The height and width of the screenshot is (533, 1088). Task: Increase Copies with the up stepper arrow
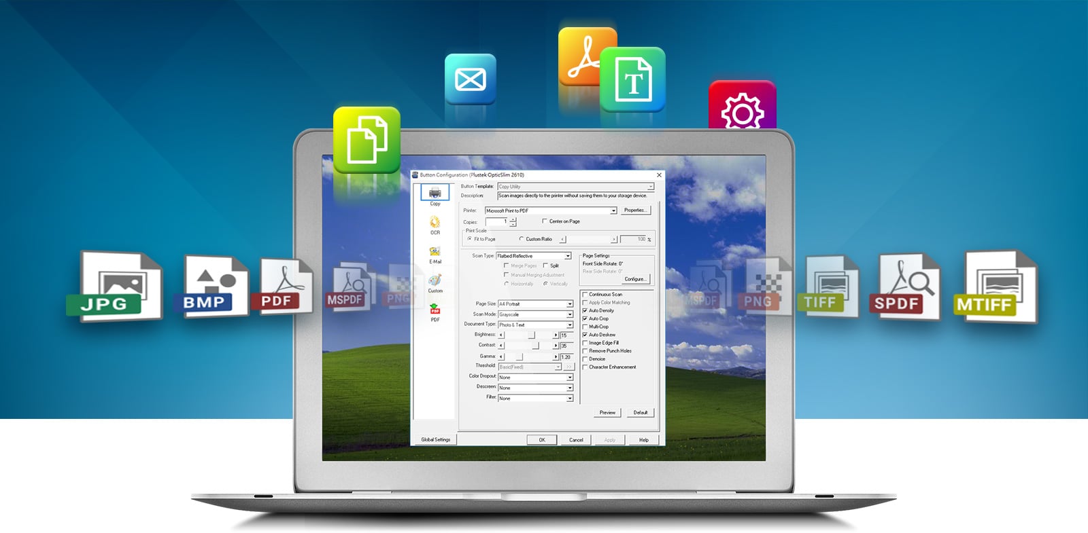tap(513, 219)
